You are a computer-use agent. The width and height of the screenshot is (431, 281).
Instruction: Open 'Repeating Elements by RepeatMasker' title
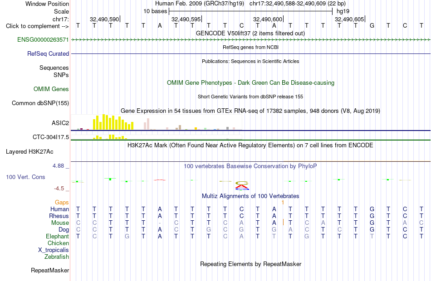(250, 264)
